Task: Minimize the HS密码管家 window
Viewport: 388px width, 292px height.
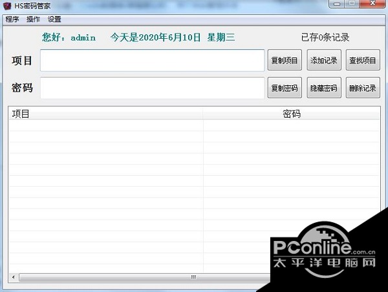Action: pyautogui.click(x=337, y=4)
